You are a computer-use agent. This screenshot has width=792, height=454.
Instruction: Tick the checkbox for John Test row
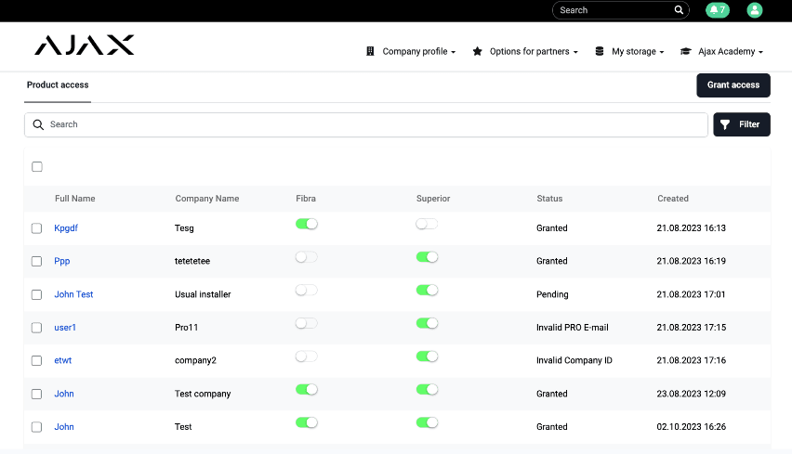point(37,294)
